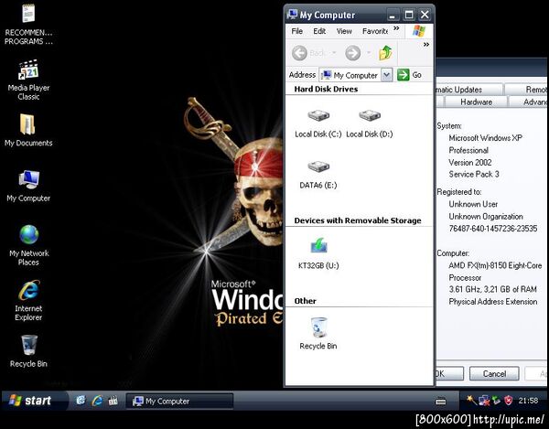Screen dimensions: 549x429
Task: Click the taskbar clock showing 21:58
Action: pos(528,401)
